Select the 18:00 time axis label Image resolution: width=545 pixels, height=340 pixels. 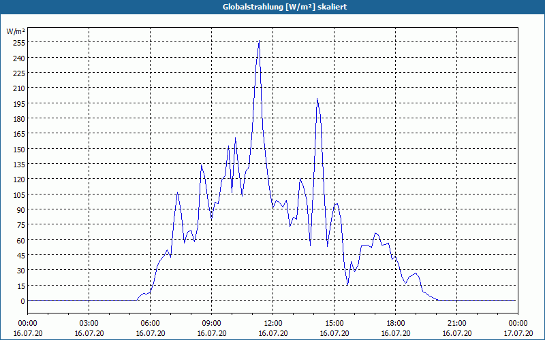pos(396,324)
